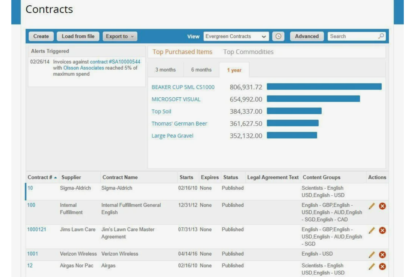Sort by Supplier column header
Viewport: 415px width, 277px height.
point(71,177)
